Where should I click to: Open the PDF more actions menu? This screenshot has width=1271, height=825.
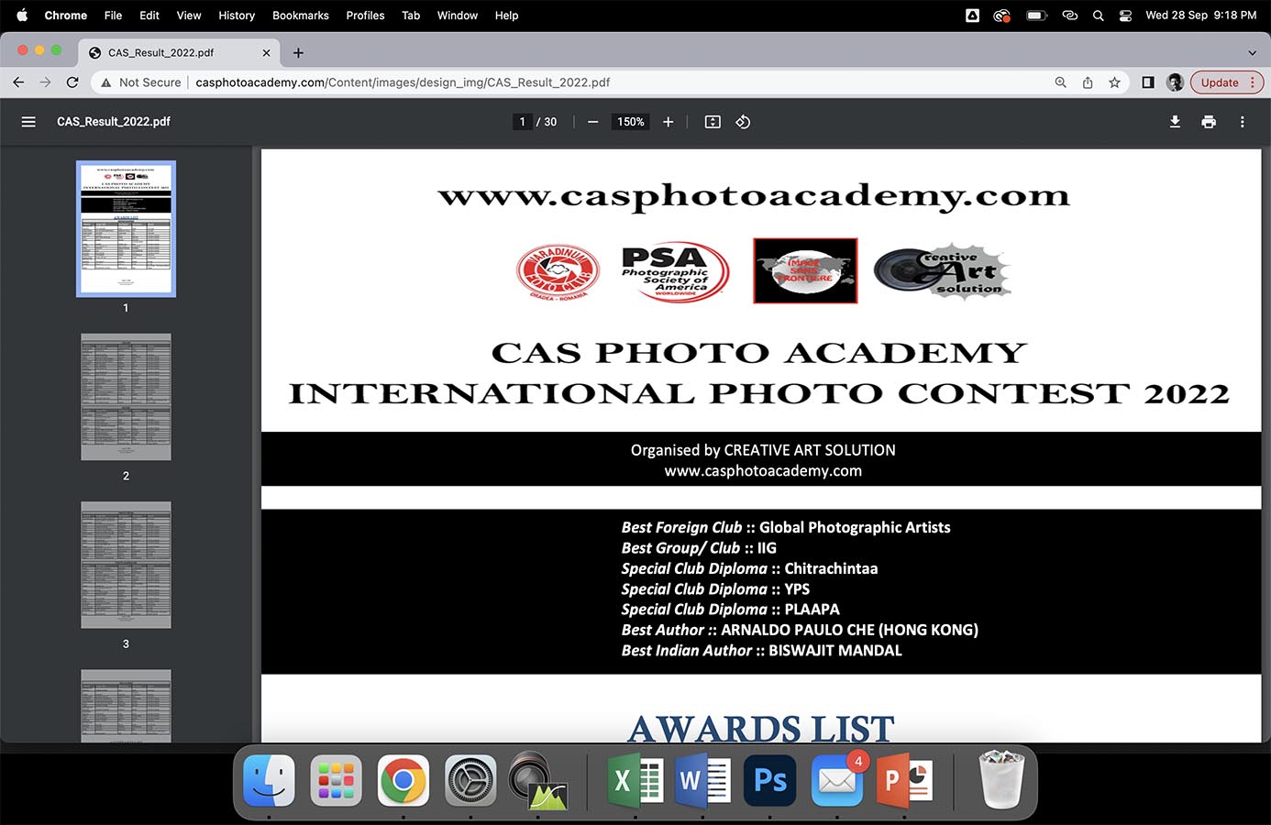[x=1243, y=122]
